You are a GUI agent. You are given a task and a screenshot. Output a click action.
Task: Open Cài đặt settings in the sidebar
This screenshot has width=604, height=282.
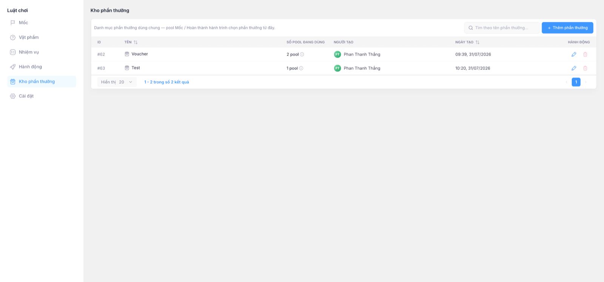point(42,96)
